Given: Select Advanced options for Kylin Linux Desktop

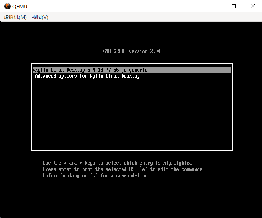Looking at the screenshot, I should click(x=87, y=76).
